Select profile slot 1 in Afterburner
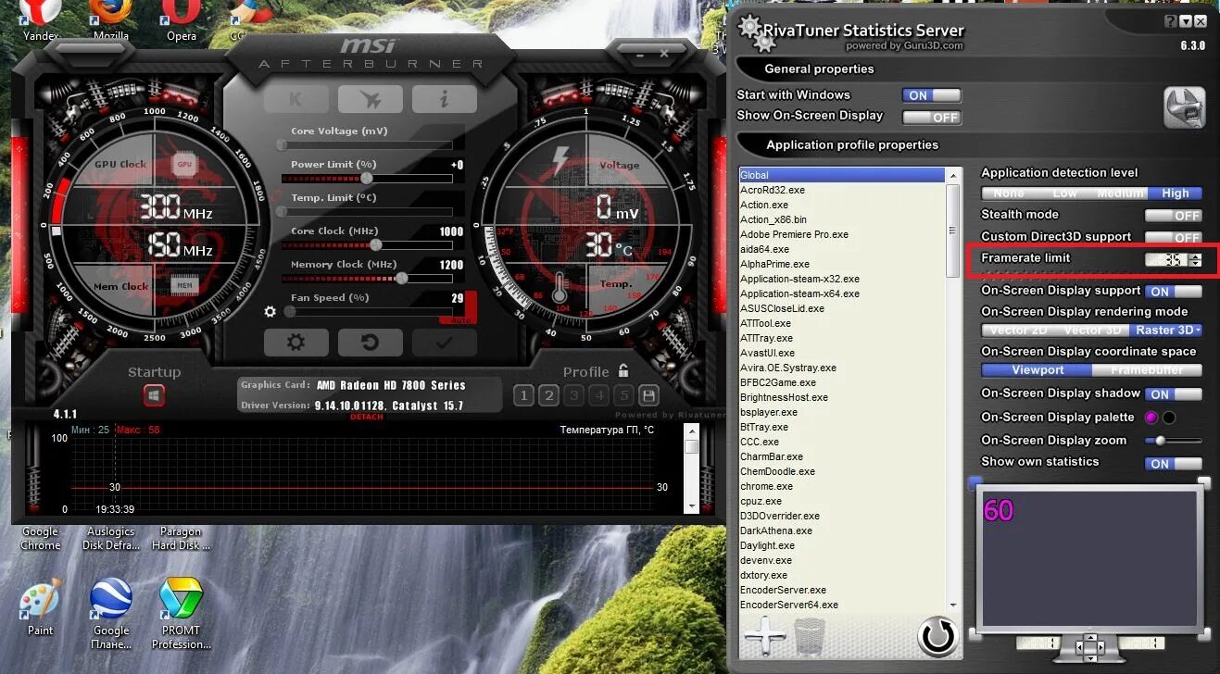The image size is (1220, 674). tap(523, 396)
